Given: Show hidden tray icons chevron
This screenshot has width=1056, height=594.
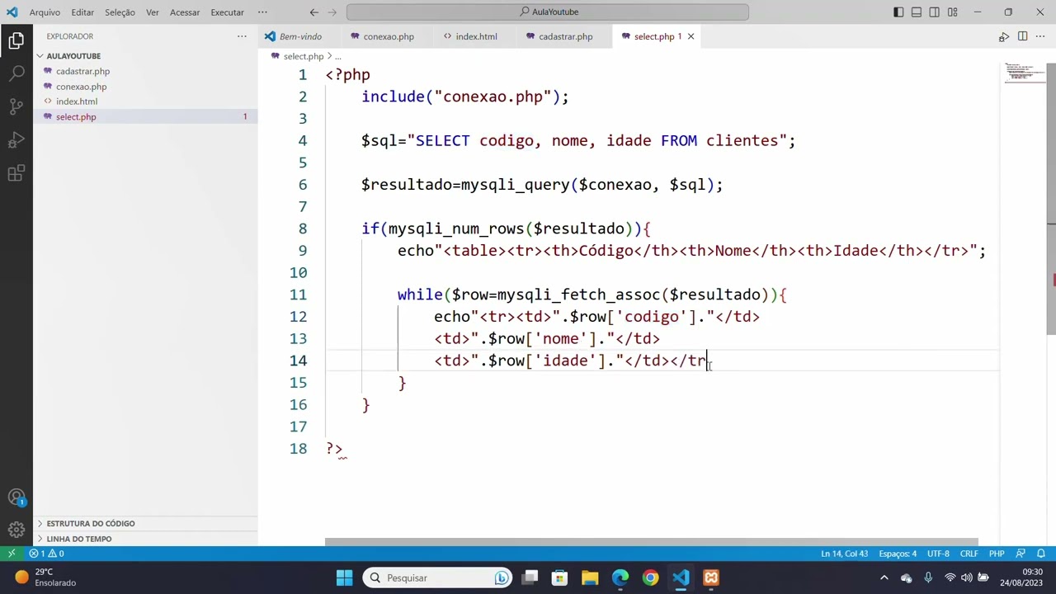Looking at the screenshot, I should (x=884, y=577).
